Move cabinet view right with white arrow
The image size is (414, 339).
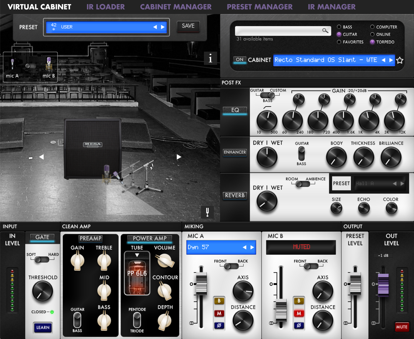179,157
